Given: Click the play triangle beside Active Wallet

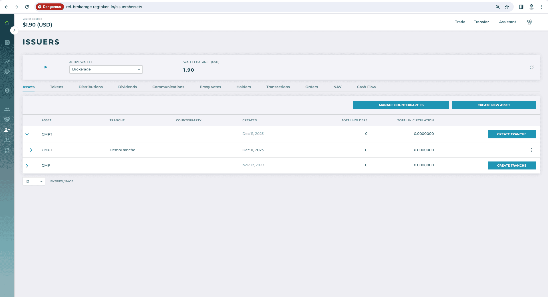Looking at the screenshot, I should tap(46, 67).
